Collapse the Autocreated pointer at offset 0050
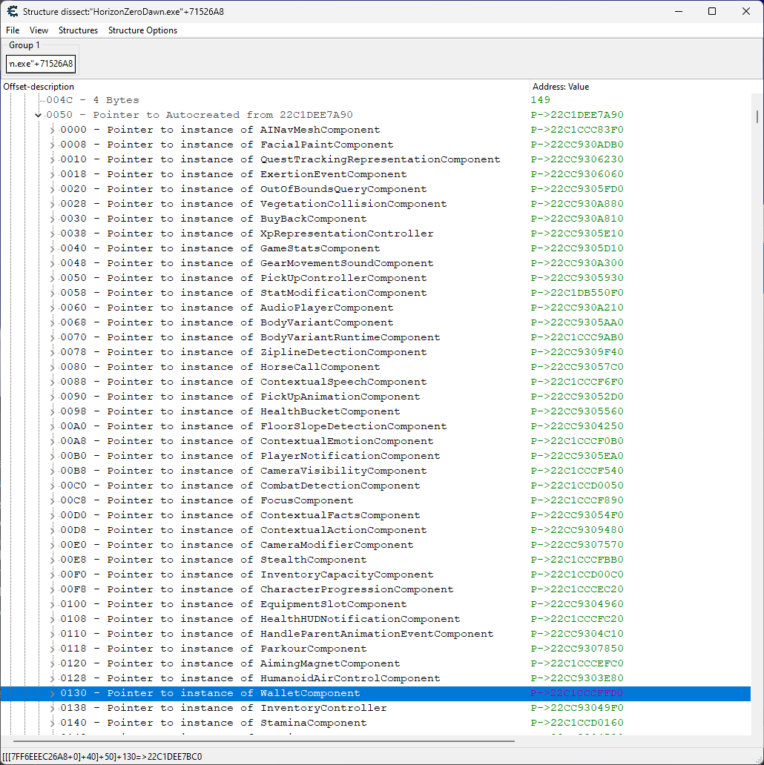764x765 pixels. 38,115
